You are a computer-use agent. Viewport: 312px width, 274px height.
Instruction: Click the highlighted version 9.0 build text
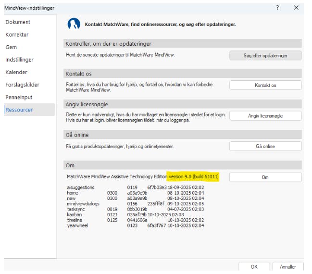(x=193, y=177)
